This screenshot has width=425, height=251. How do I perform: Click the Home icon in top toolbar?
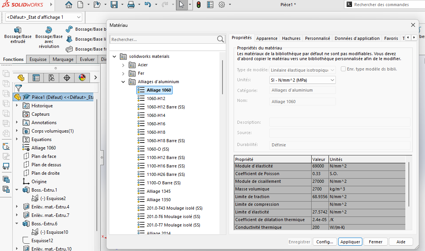tap(69, 5)
